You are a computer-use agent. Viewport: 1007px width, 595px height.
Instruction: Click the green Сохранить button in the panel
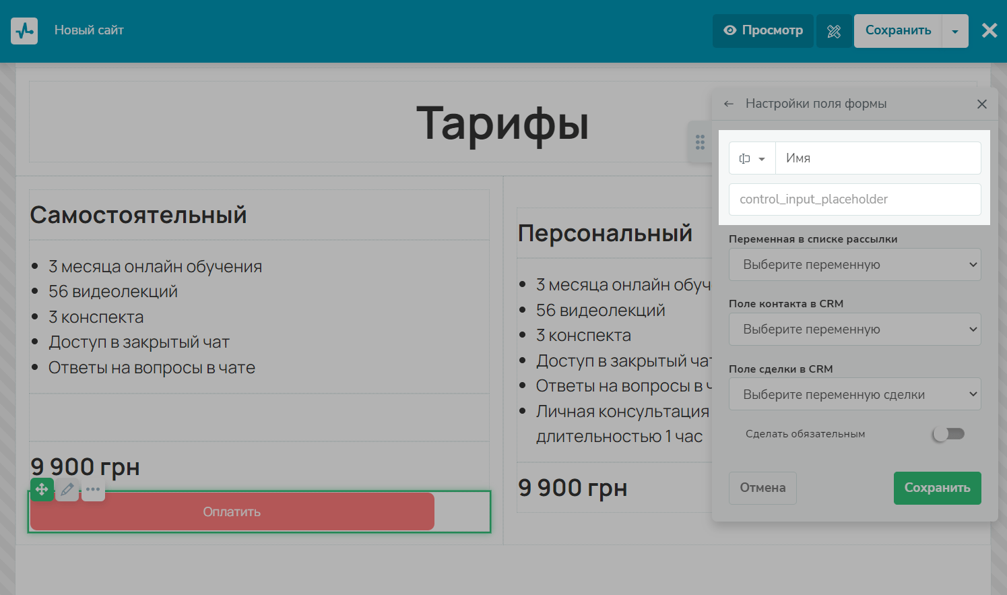click(937, 488)
